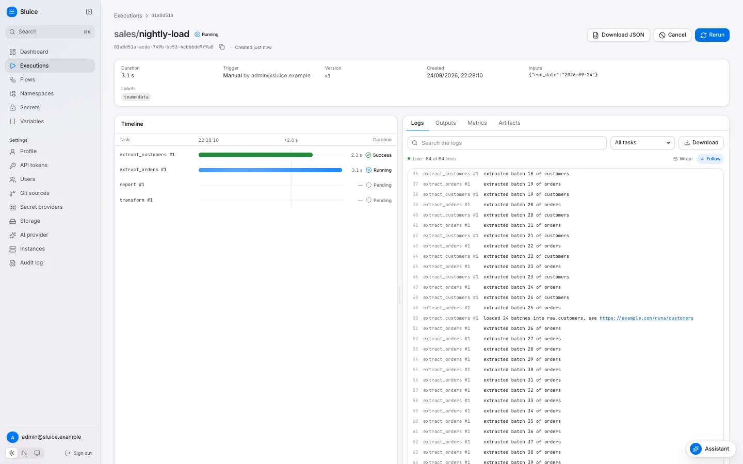Collapse the sidebar panel icon

89,12
